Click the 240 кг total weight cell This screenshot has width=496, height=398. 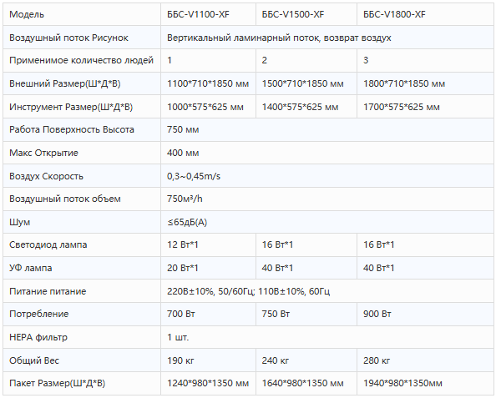point(306,360)
